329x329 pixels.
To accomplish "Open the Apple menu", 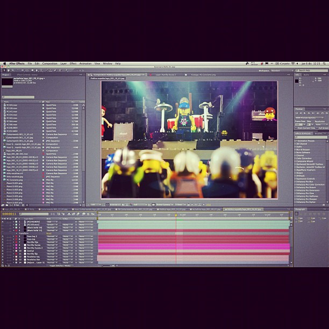I will (x=4, y=63).
